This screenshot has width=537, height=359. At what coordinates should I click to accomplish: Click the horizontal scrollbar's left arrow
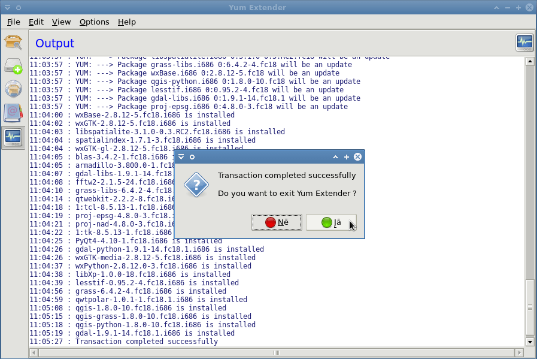pyautogui.click(x=34, y=352)
